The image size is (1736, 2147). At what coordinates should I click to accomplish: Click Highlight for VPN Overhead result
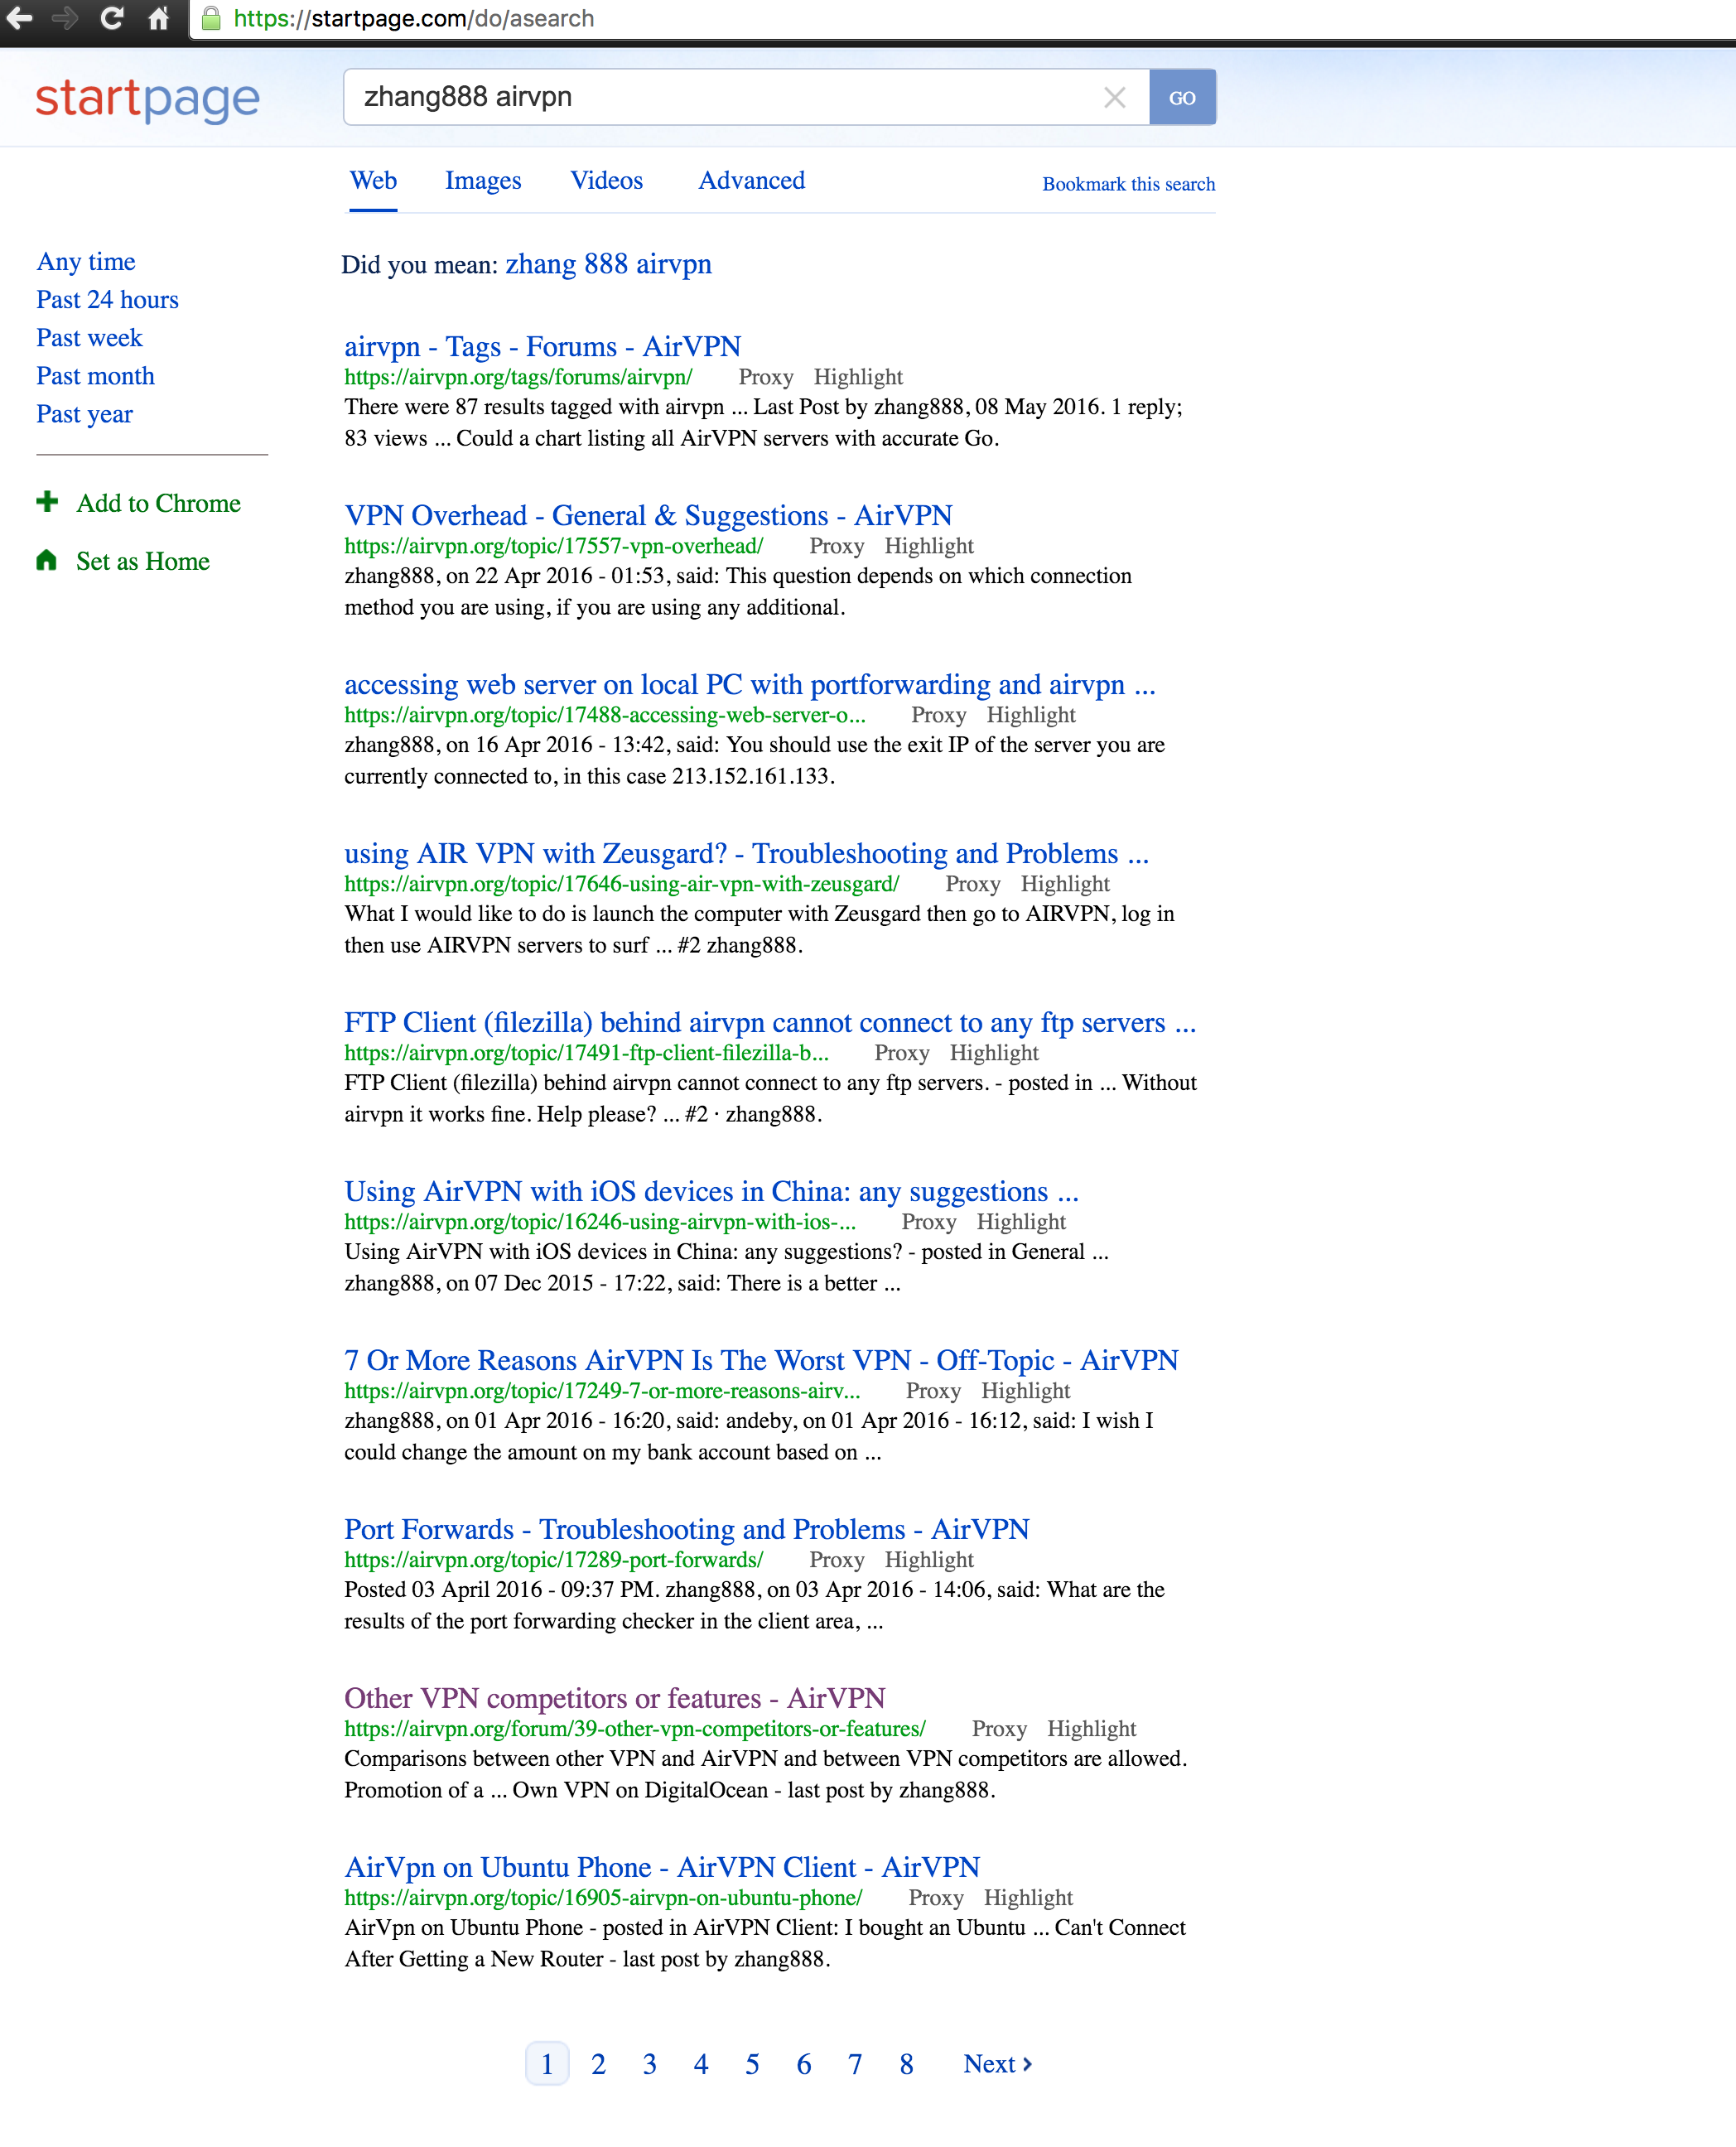[929, 546]
